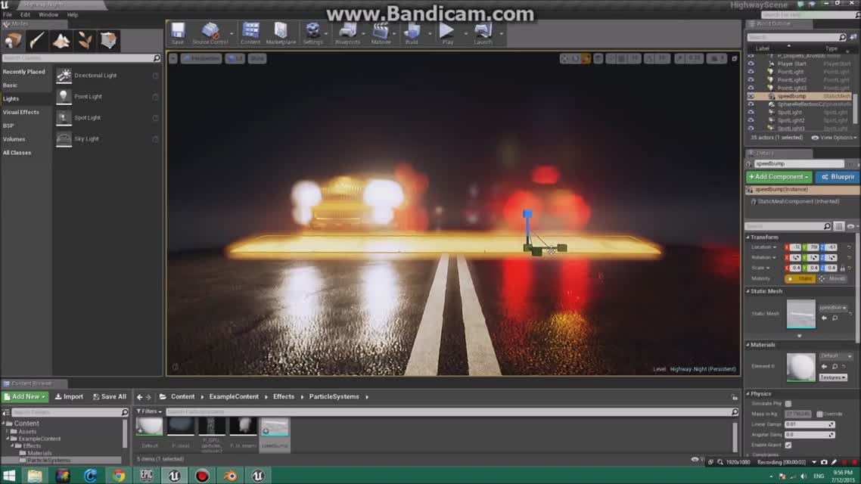Open the Textures dropdown under Materials
The height and width of the screenshot is (484, 861).
click(833, 377)
